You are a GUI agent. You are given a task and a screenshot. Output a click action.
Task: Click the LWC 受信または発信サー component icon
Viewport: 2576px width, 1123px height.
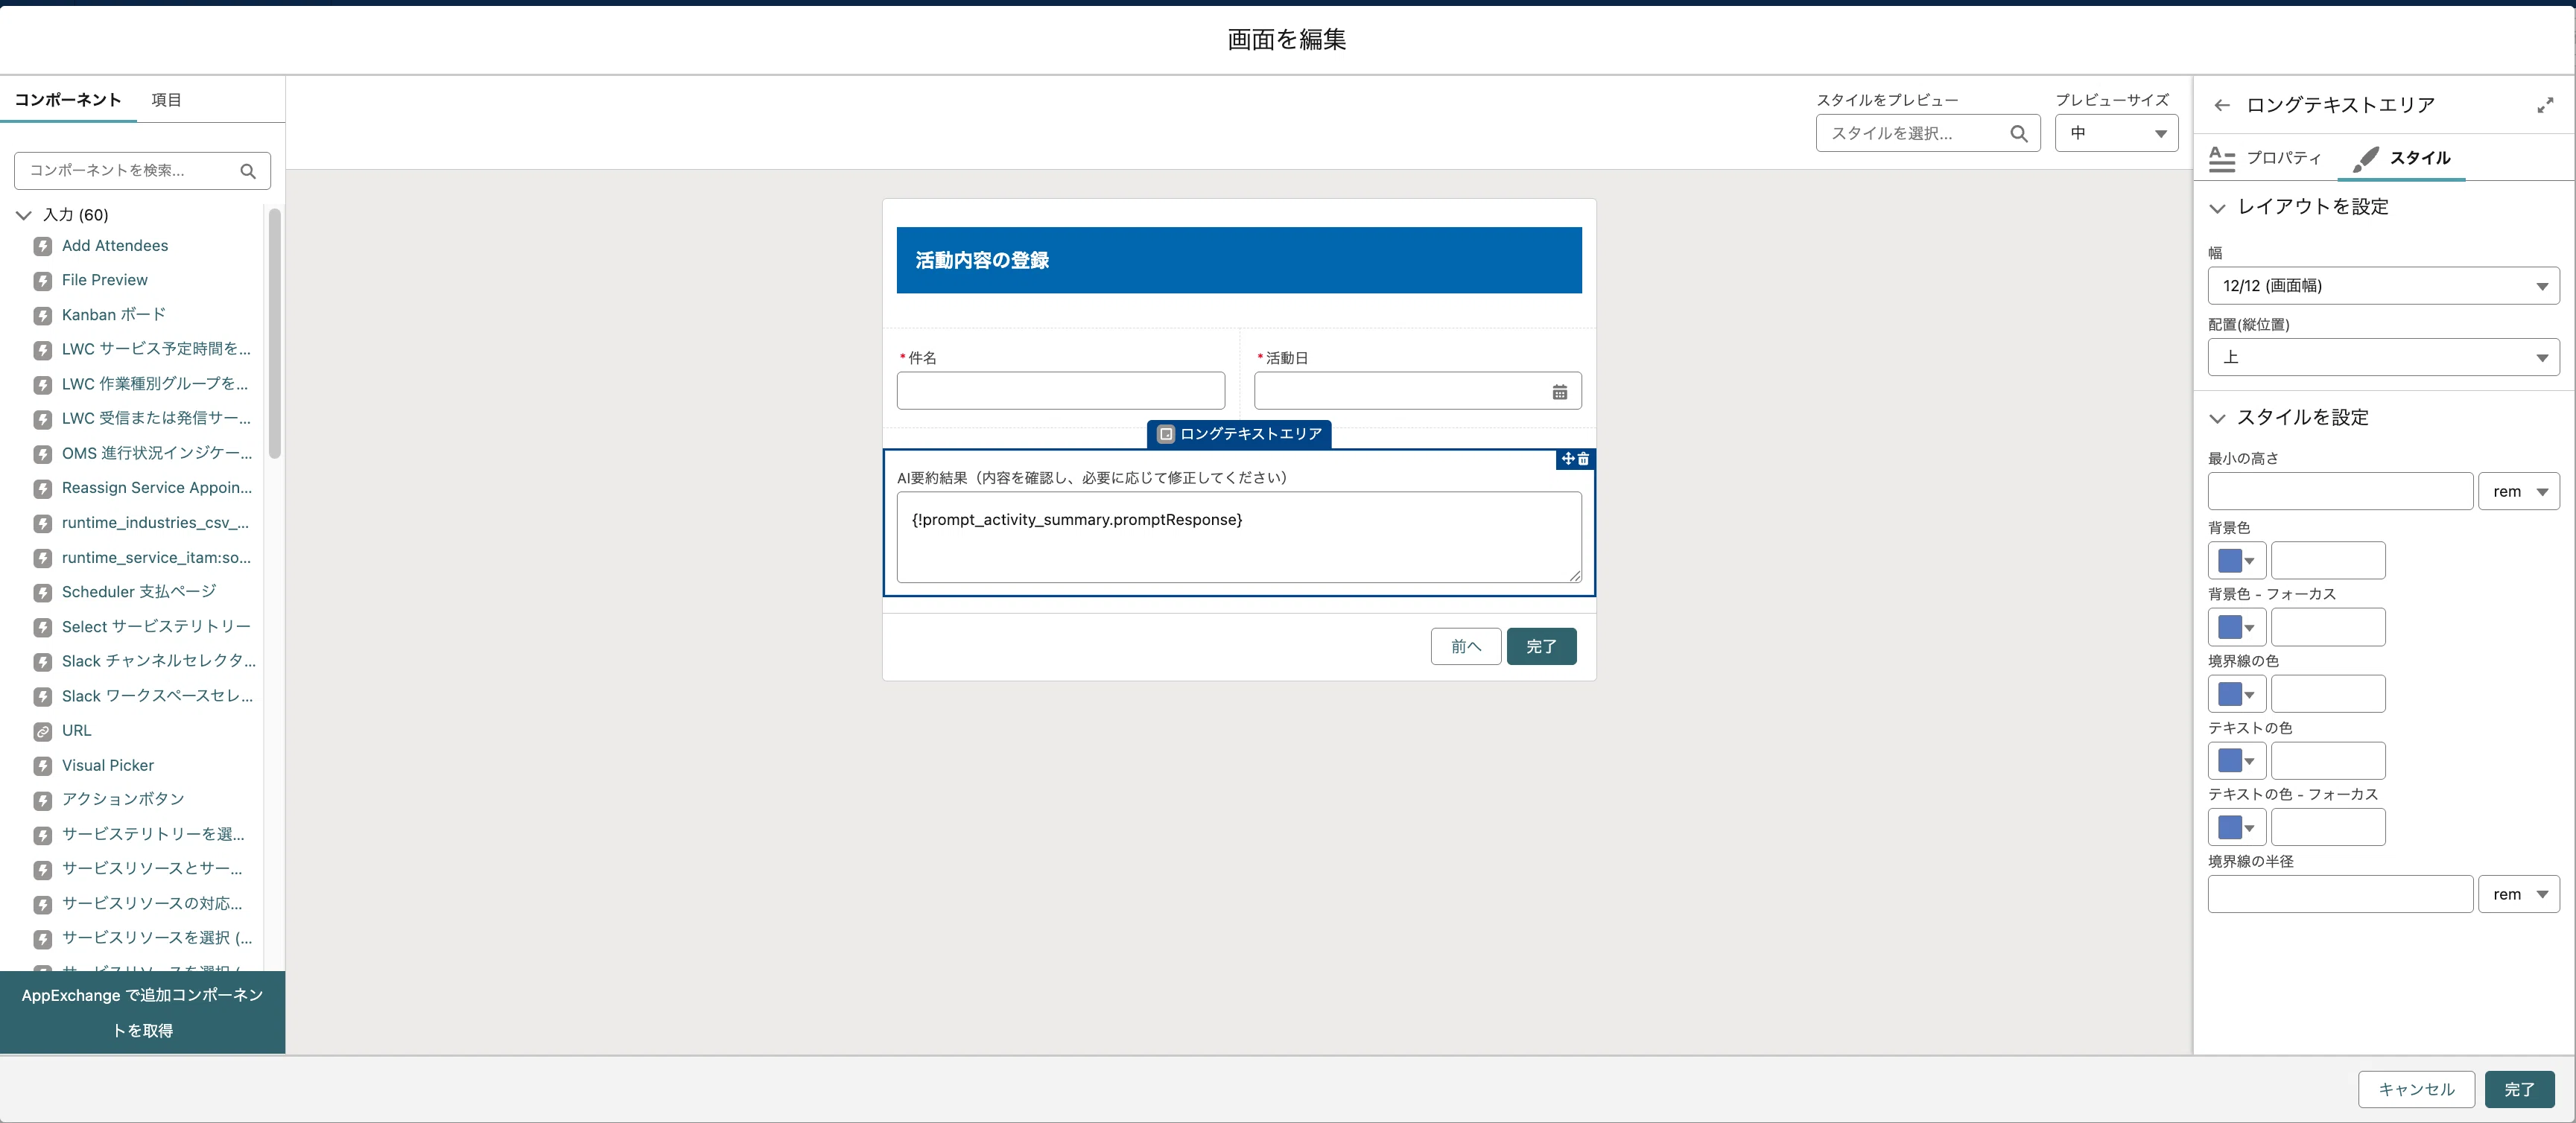click(43, 419)
